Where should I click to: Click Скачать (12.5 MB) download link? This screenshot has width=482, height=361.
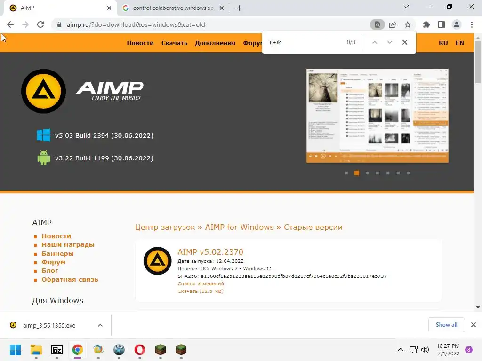click(x=201, y=291)
